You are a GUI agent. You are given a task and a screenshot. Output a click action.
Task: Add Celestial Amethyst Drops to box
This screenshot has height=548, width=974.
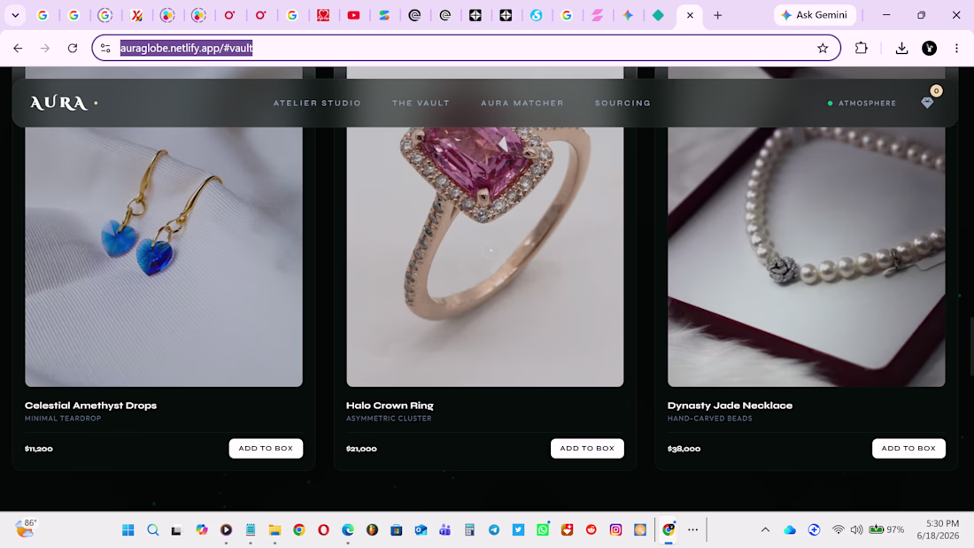click(x=266, y=448)
